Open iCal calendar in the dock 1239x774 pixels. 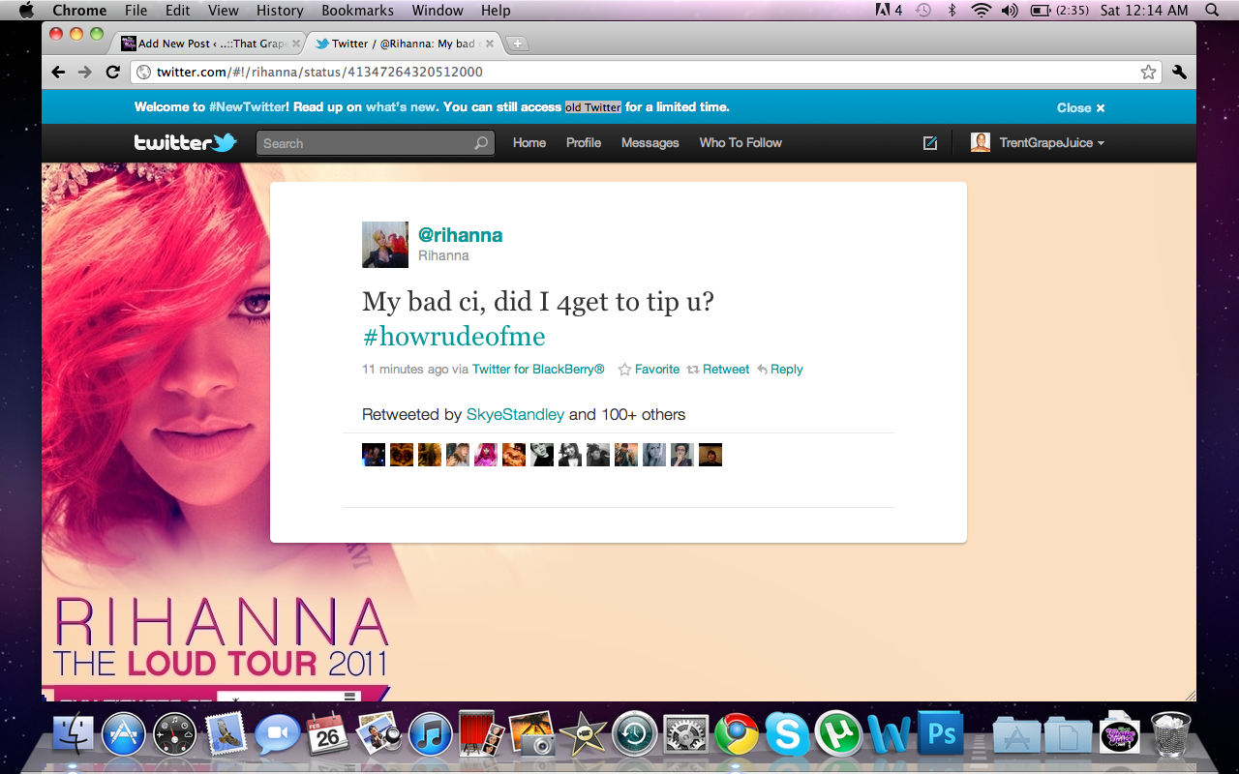328,735
